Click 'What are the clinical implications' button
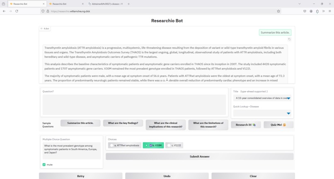The image size is (334, 179). (x=165, y=125)
